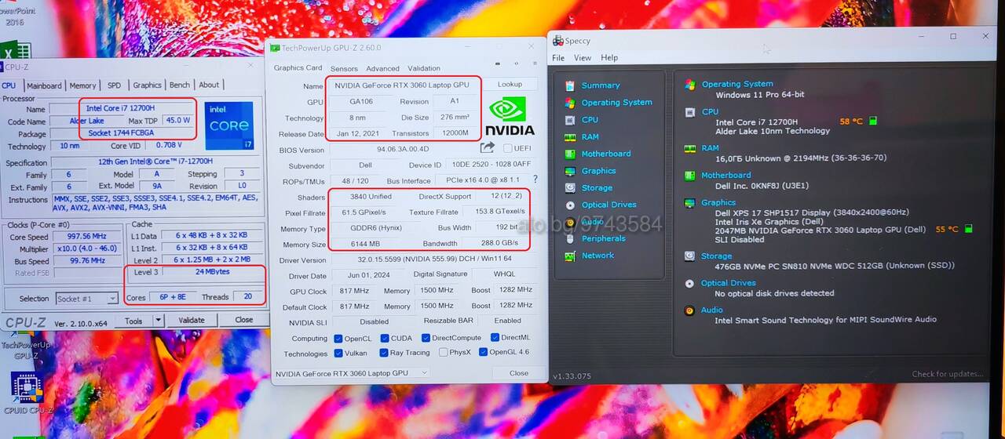
Task: Open the Socket #1 selection dropdown in CPU-Z
Action: (x=87, y=299)
